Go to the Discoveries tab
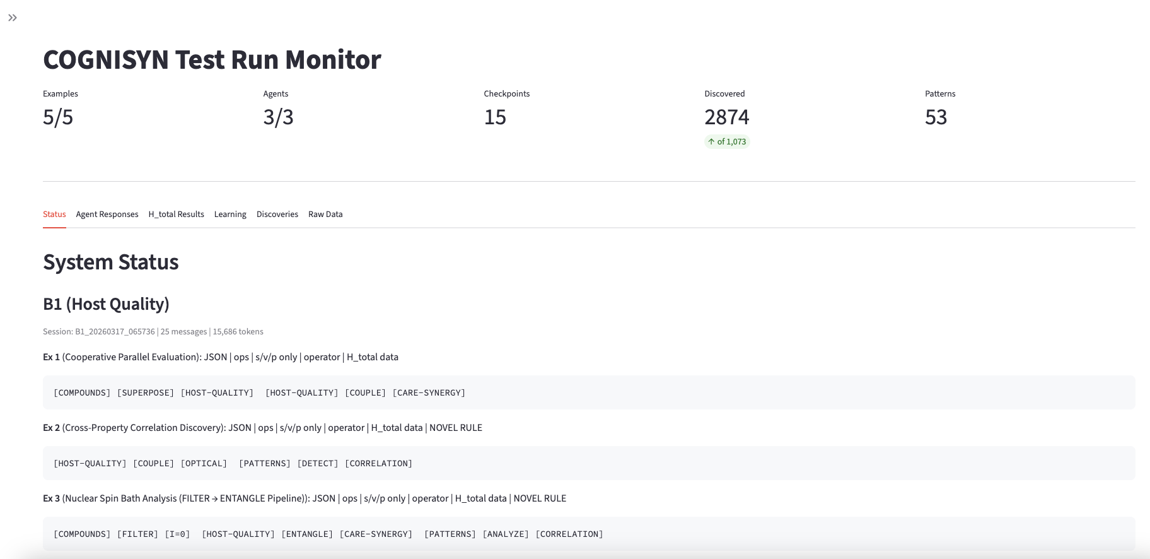Image resolution: width=1150 pixels, height=559 pixels. pyautogui.click(x=277, y=214)
